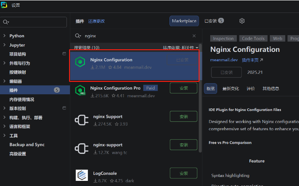Expand the 外观与行为 settings node
Screen dimensions: 299x186
4,63
